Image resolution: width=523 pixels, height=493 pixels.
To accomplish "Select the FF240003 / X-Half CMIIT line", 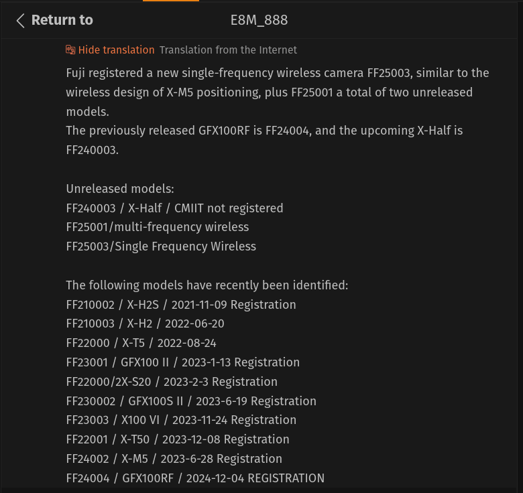I will pos(174,208).
